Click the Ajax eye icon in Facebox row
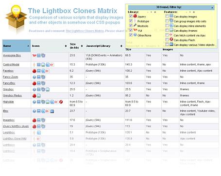This screenshot has height=176, width=221. [x=48, y=71]
